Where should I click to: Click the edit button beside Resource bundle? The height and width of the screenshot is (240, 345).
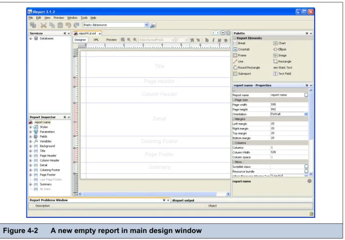click(x=306, y=171)
